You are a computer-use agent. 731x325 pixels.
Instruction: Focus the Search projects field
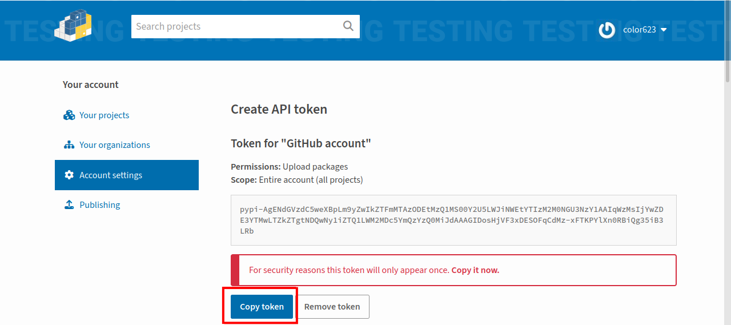pyautogui.click(x=246, y=26)
